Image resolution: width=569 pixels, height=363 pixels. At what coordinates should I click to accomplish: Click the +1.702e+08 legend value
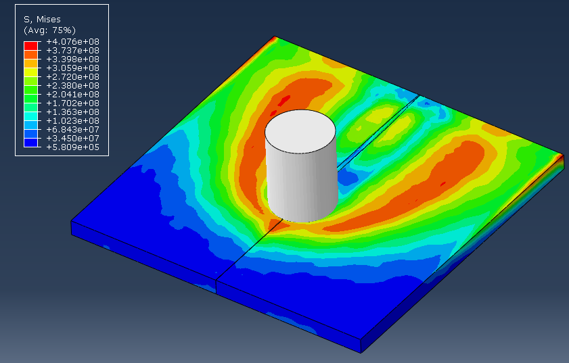[x=72, y=103]
